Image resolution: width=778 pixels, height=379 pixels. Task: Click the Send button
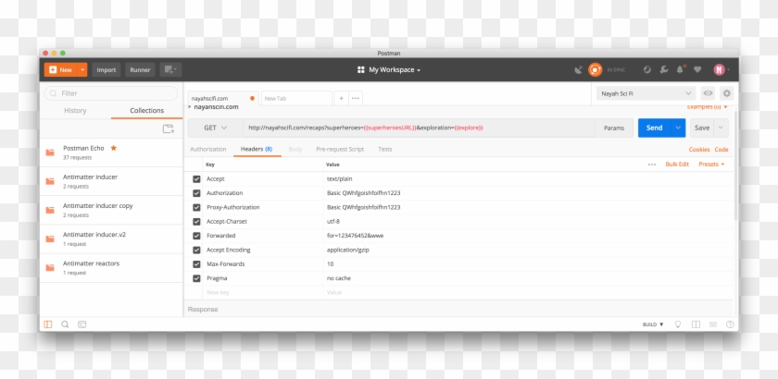(x=654, y=128)
